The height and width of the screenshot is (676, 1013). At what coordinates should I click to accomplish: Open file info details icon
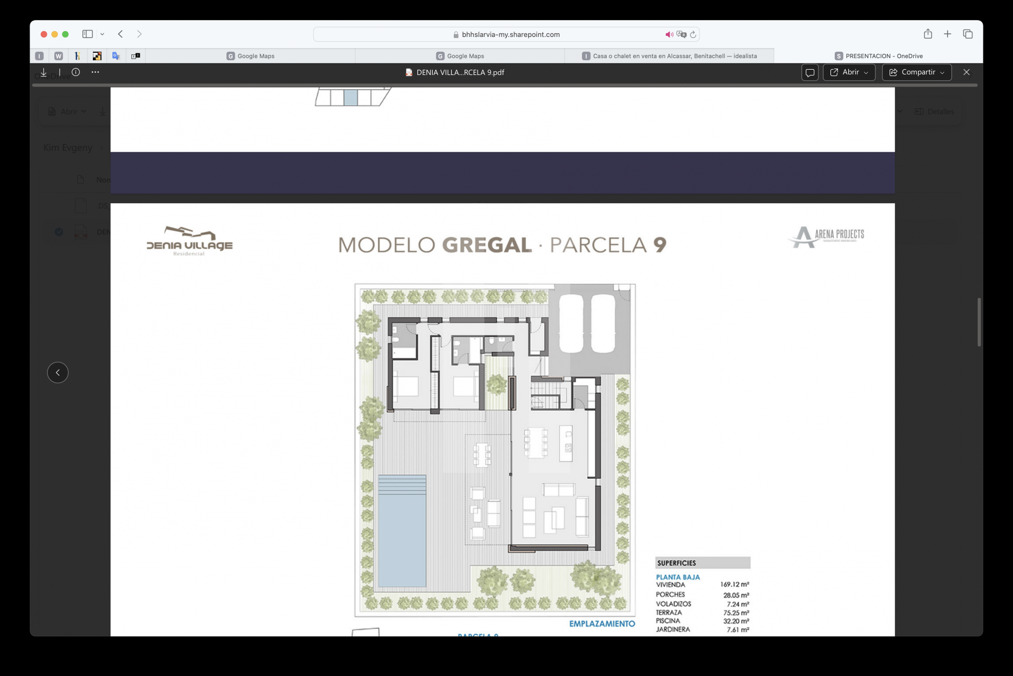point(76,72)
